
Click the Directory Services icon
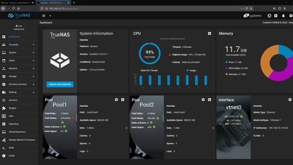4,84
